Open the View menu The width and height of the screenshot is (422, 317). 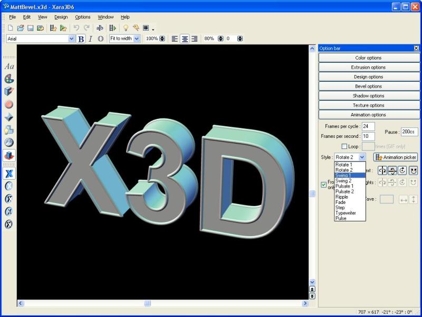pos(42,17)
